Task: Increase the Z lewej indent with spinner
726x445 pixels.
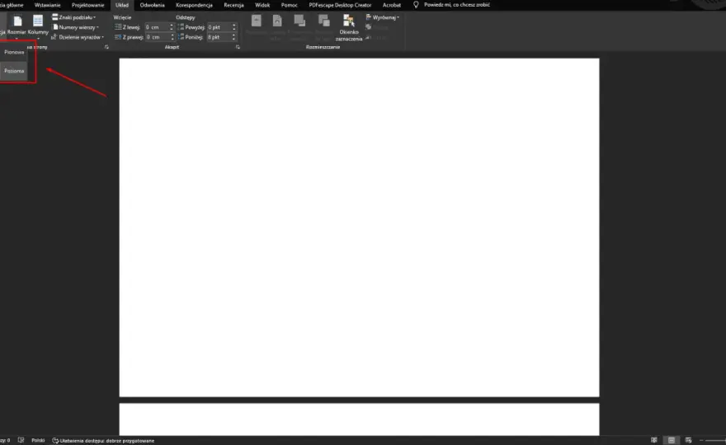Action: [172, 26]
